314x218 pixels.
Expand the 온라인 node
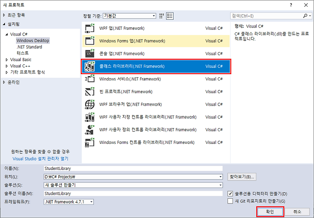tap(4, 82)
